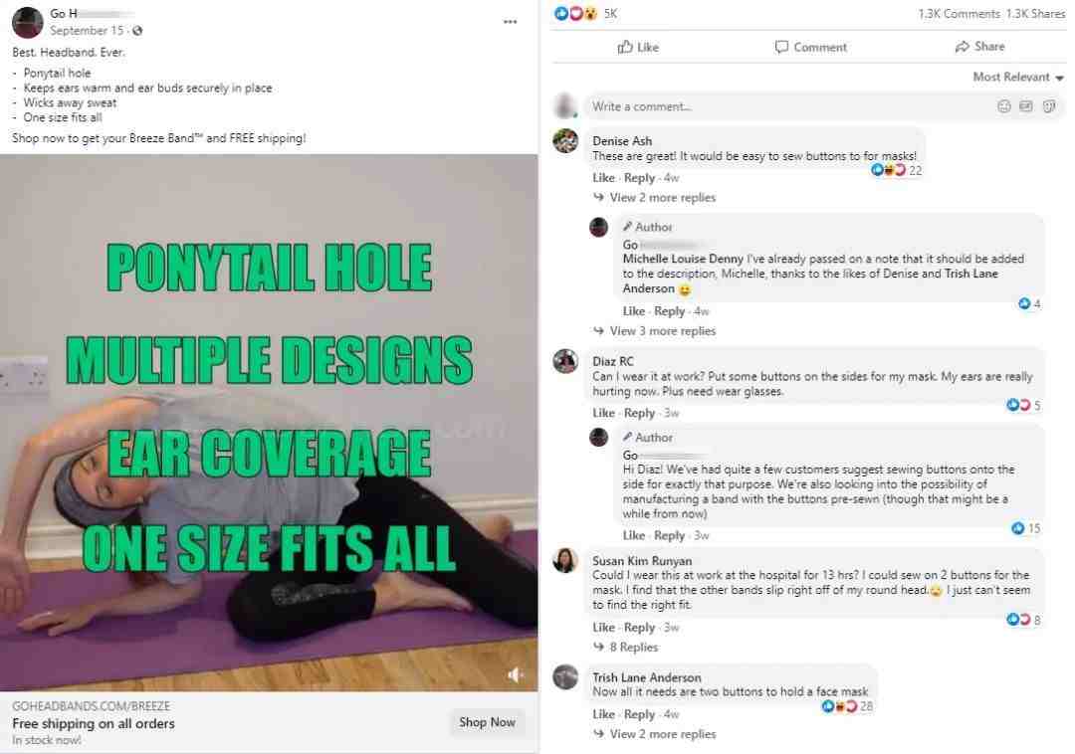Image resolution: width=1075 pixels, height=754 pixels.
Task: Reply to Diaz RC's comment
Action: tap(639, 413)
